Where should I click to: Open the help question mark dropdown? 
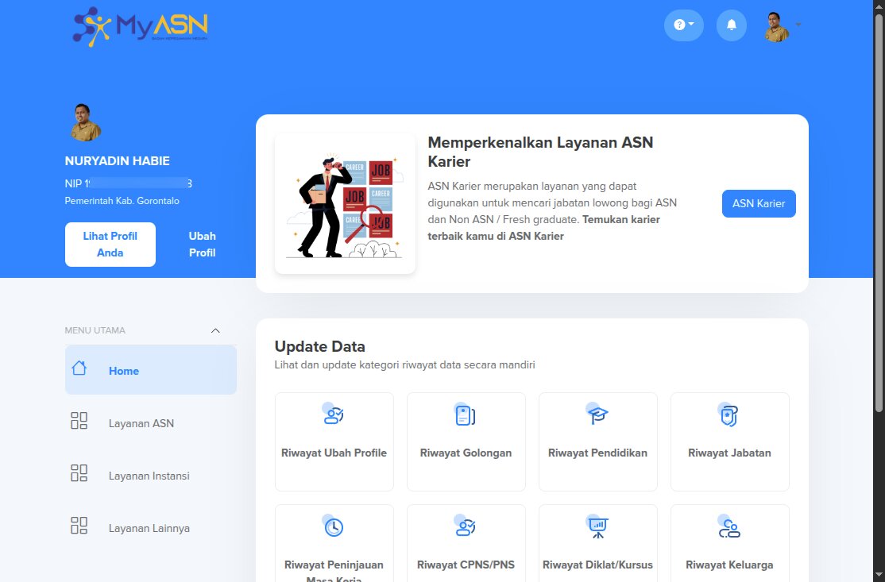point(683,25)
